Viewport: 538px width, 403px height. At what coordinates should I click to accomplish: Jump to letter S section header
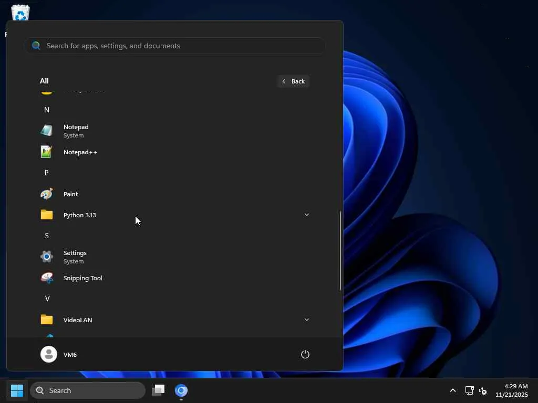click(x=47, y=236)
